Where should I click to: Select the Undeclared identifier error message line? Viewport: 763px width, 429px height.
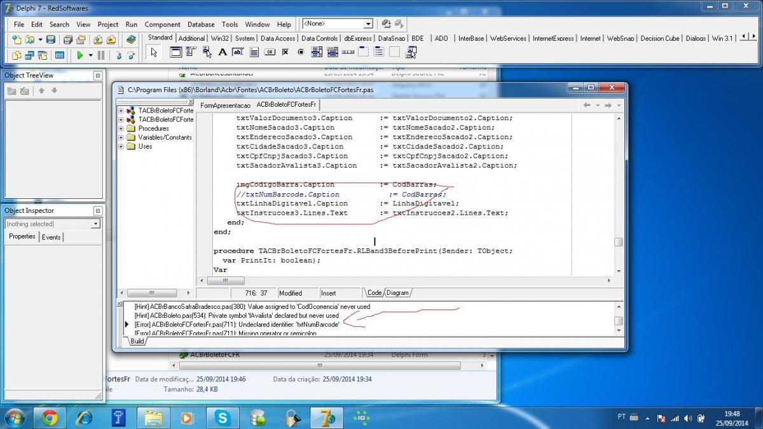coord(237,324)
